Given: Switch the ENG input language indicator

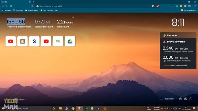Looking at the screenshot, I should 179,108.
